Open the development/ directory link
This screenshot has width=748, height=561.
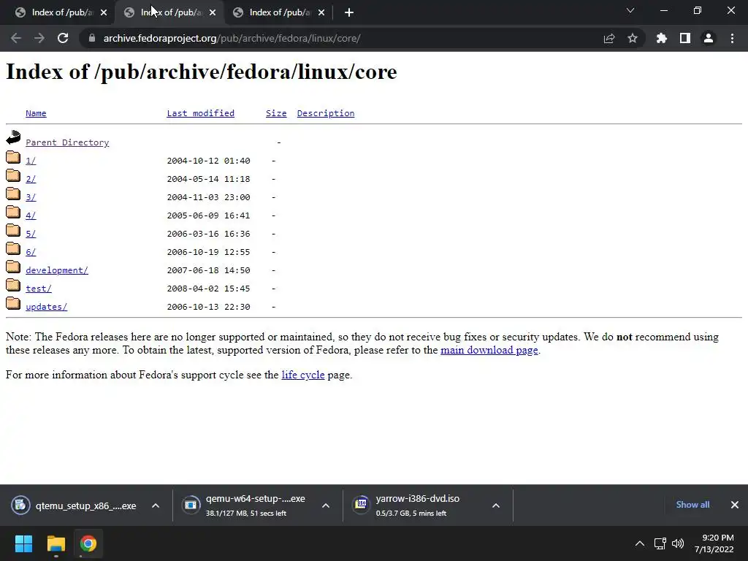pos(57,270)
